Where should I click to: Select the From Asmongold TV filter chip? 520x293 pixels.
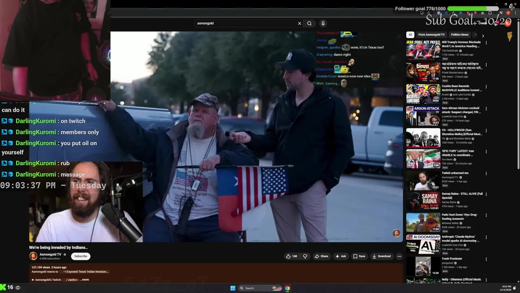pyautogui.click(x=431, y=35)
